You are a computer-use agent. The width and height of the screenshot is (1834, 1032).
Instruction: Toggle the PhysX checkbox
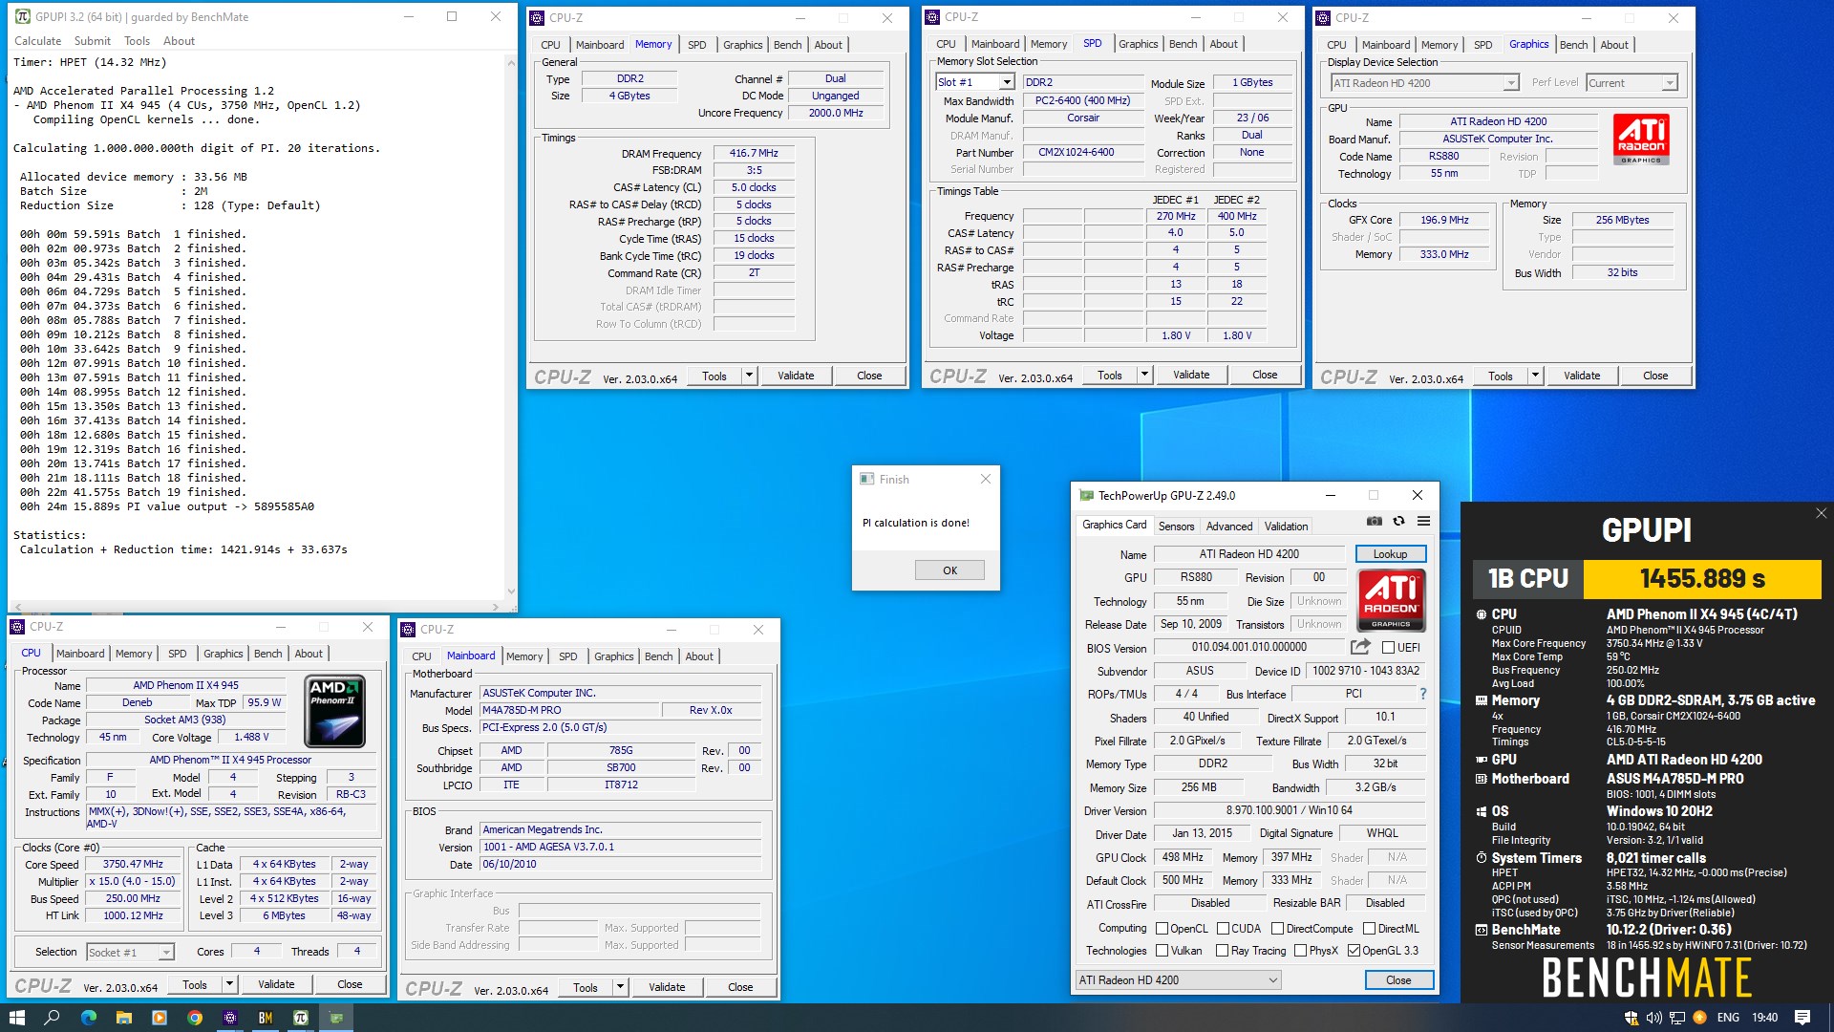coord(1300,951)
